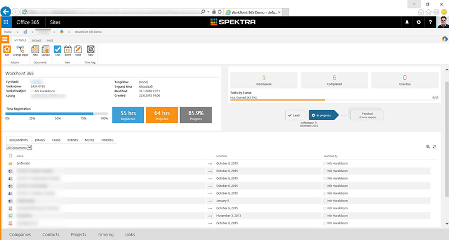Open the All Documents view dropdown
The height and width of the screenshot is (240, 449).
pyautogui.click(x=19, y=148)
